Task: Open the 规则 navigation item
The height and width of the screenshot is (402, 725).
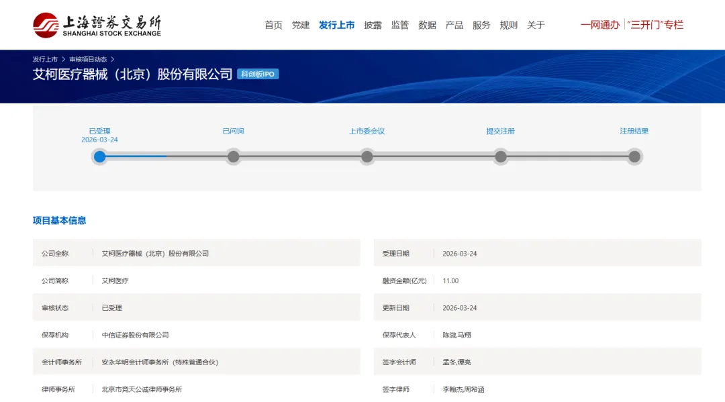Action: click(509, 25)
